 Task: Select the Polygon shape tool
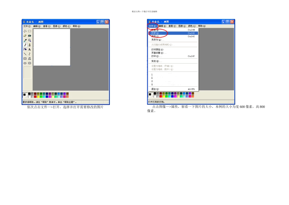[x=30, y=59]
